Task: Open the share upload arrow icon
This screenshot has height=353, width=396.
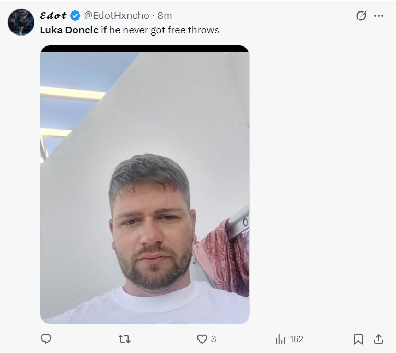Action: (379, 339)
